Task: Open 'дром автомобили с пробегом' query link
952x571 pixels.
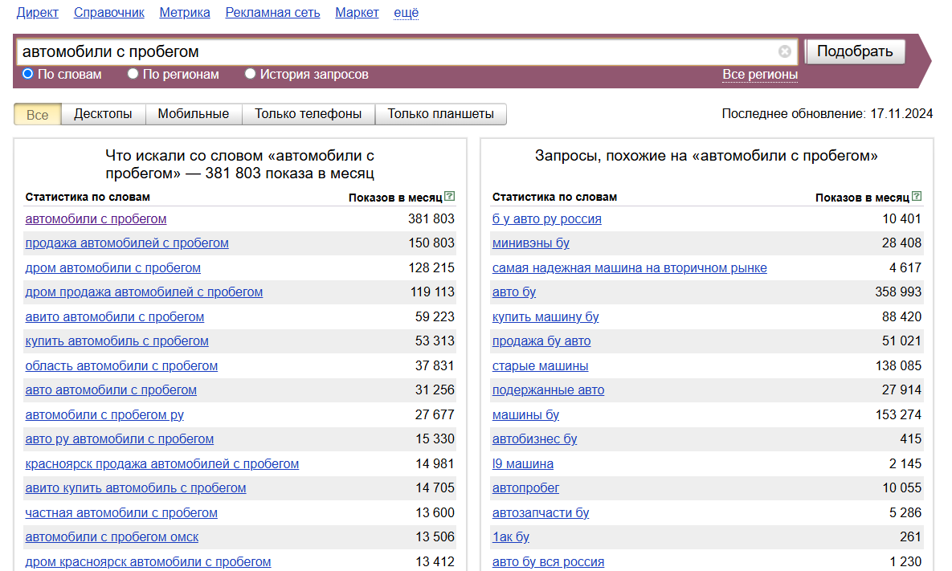Action: click(x=113, y=268)
